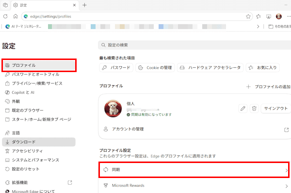Image resolution: width=291 pixels, height=193 pixels.
Task: Focus the 設定の検索 search box
Action: pos(194,45)
